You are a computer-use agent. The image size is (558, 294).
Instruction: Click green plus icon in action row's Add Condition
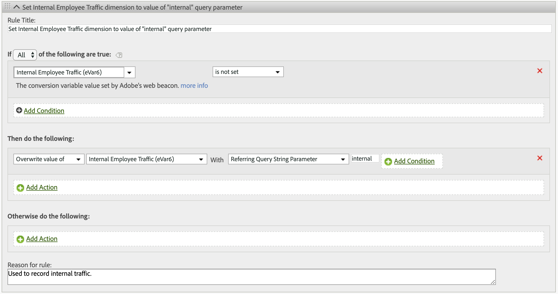(388, 161)
